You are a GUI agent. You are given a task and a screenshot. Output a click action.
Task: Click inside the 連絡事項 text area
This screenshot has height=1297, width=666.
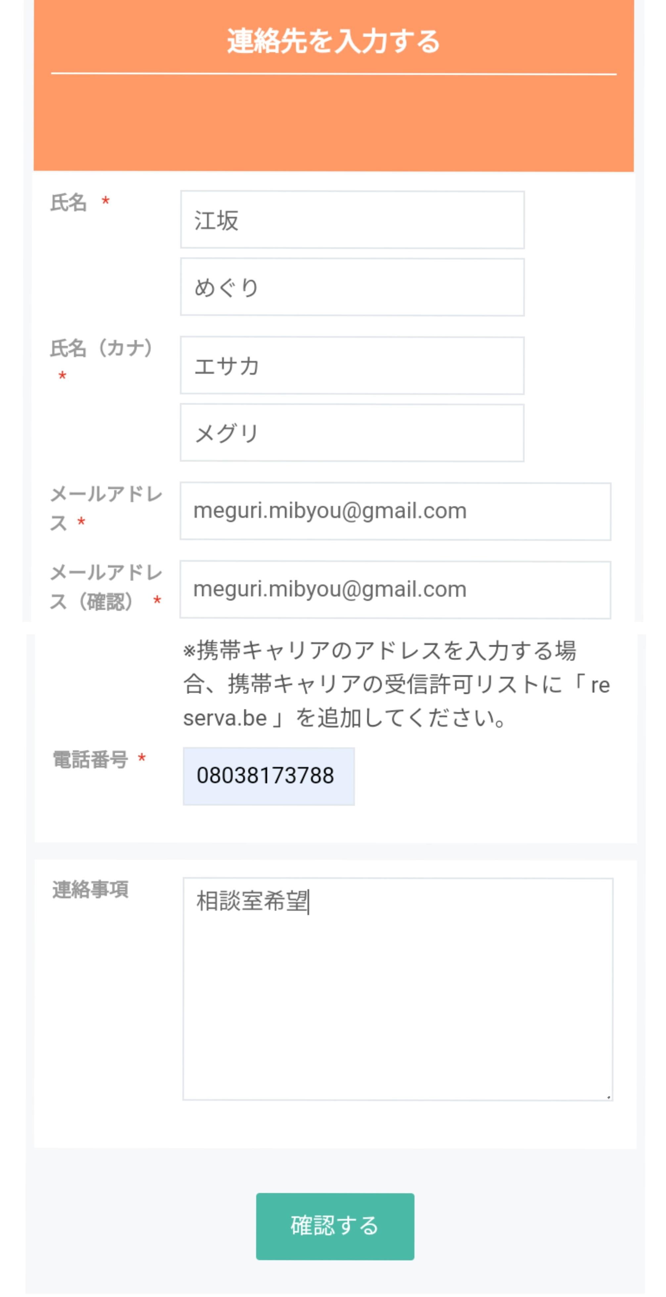point(397,989)
